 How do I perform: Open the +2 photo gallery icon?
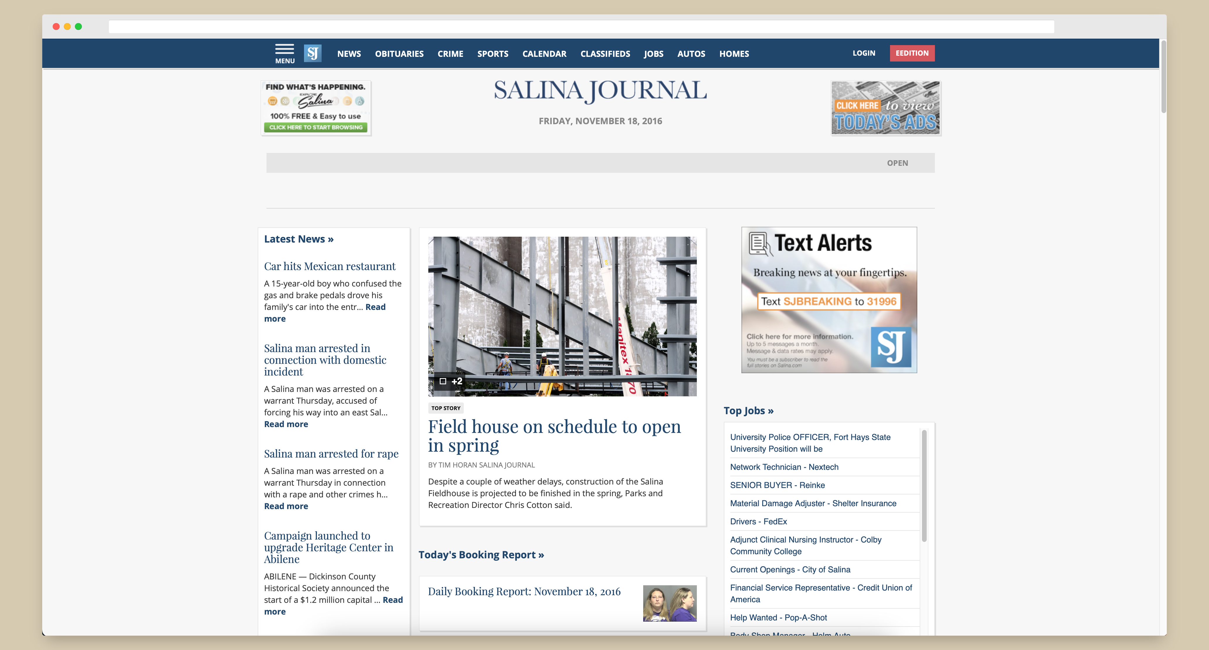tap(451, 381)
